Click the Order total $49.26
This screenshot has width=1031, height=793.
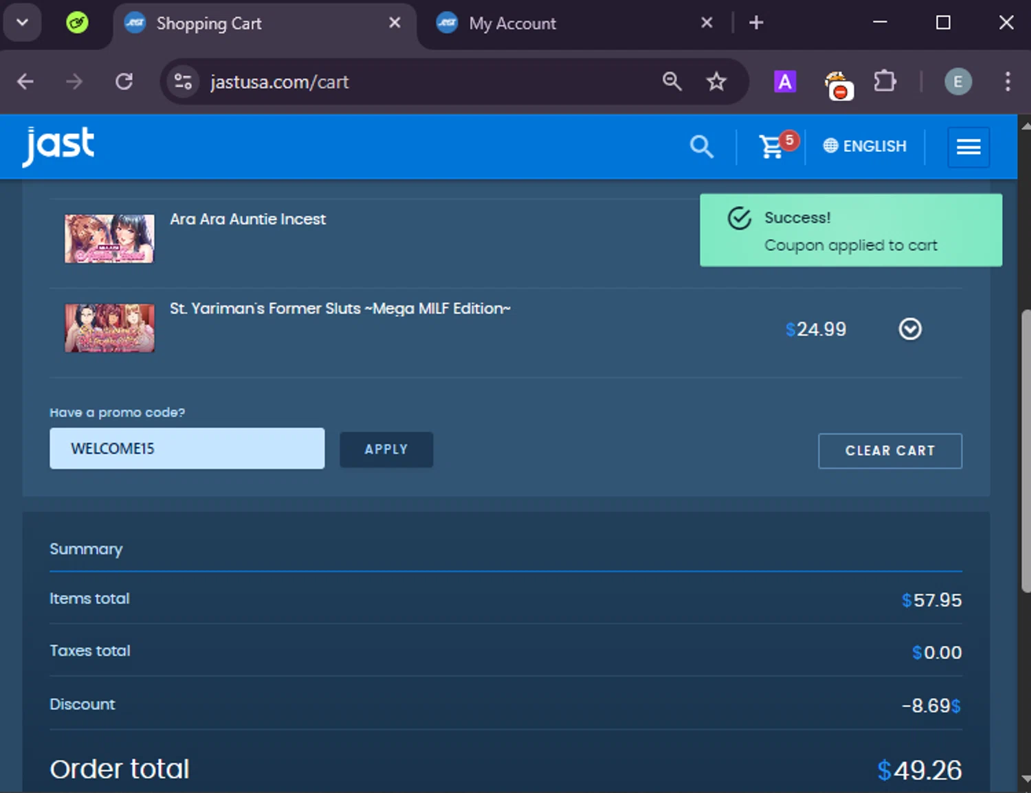click(919, 770)
